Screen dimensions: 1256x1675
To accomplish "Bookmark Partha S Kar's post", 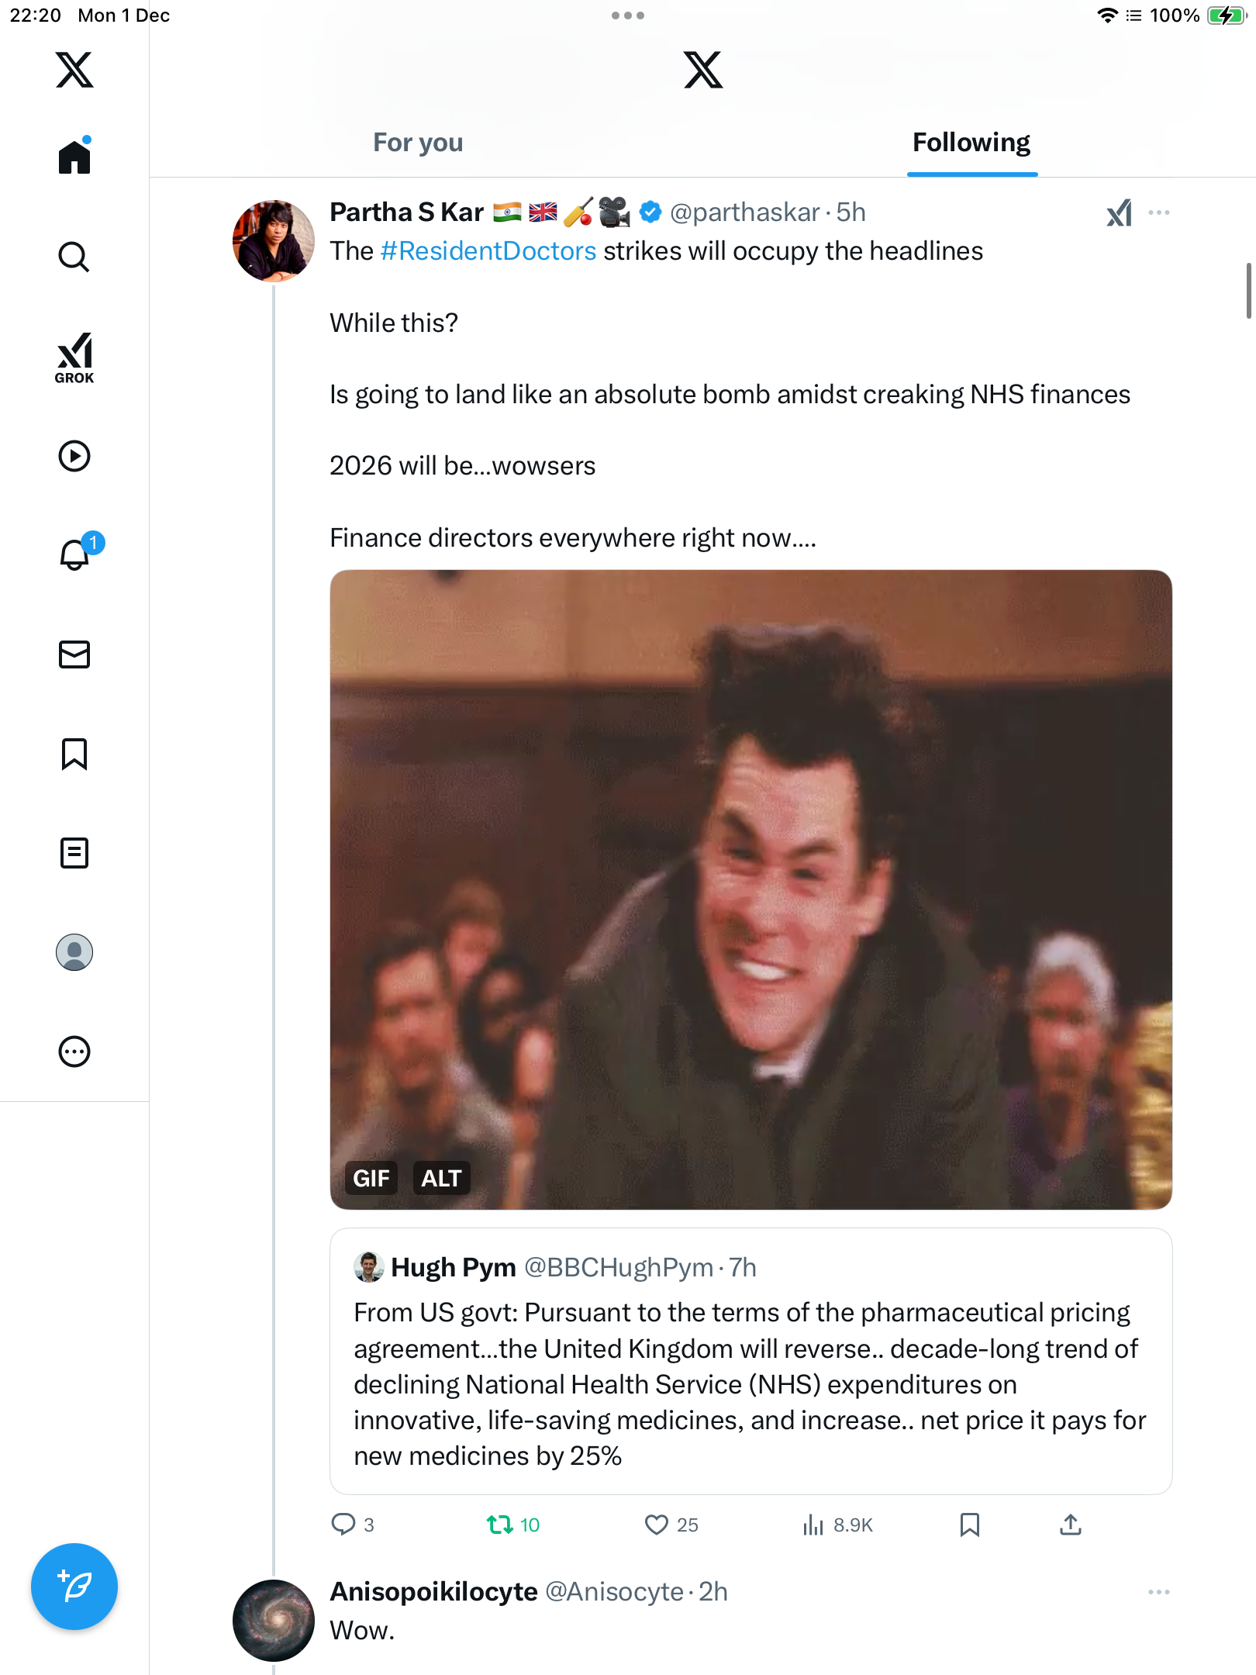I will pos(969,1525).
